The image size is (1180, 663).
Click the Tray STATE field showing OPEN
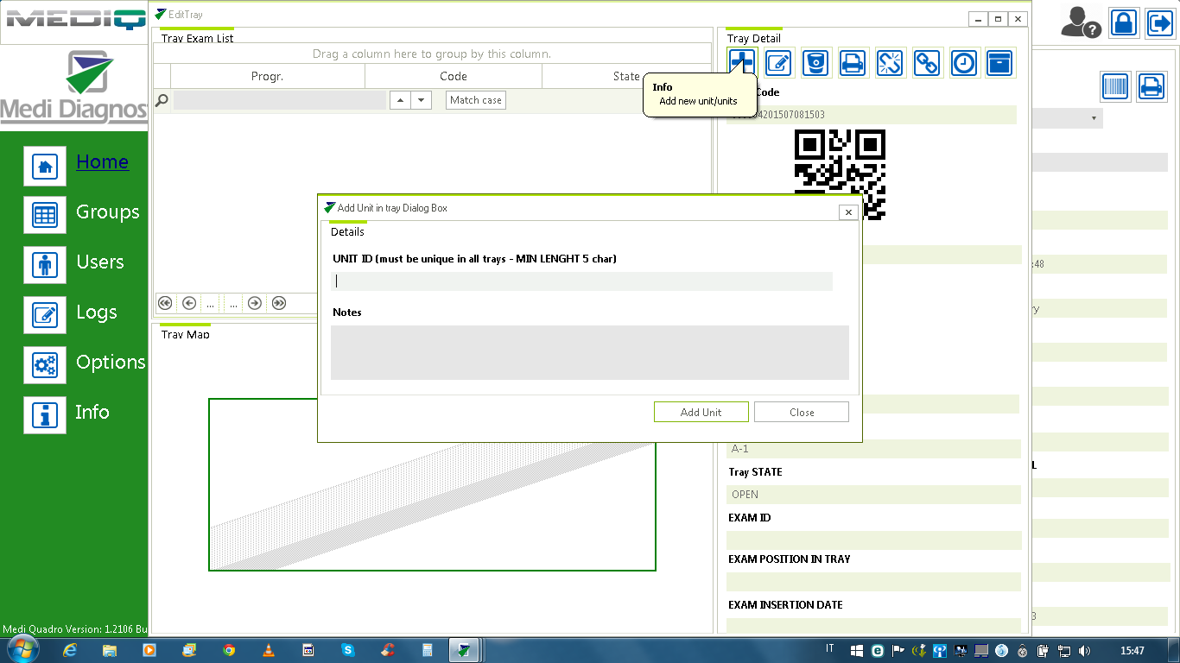click(873, 495)
